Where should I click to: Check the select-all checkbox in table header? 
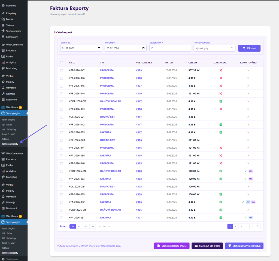tap(61, 63)
